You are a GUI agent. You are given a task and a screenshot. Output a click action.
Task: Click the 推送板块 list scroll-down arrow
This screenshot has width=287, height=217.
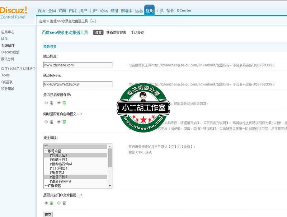click(110, 186)
